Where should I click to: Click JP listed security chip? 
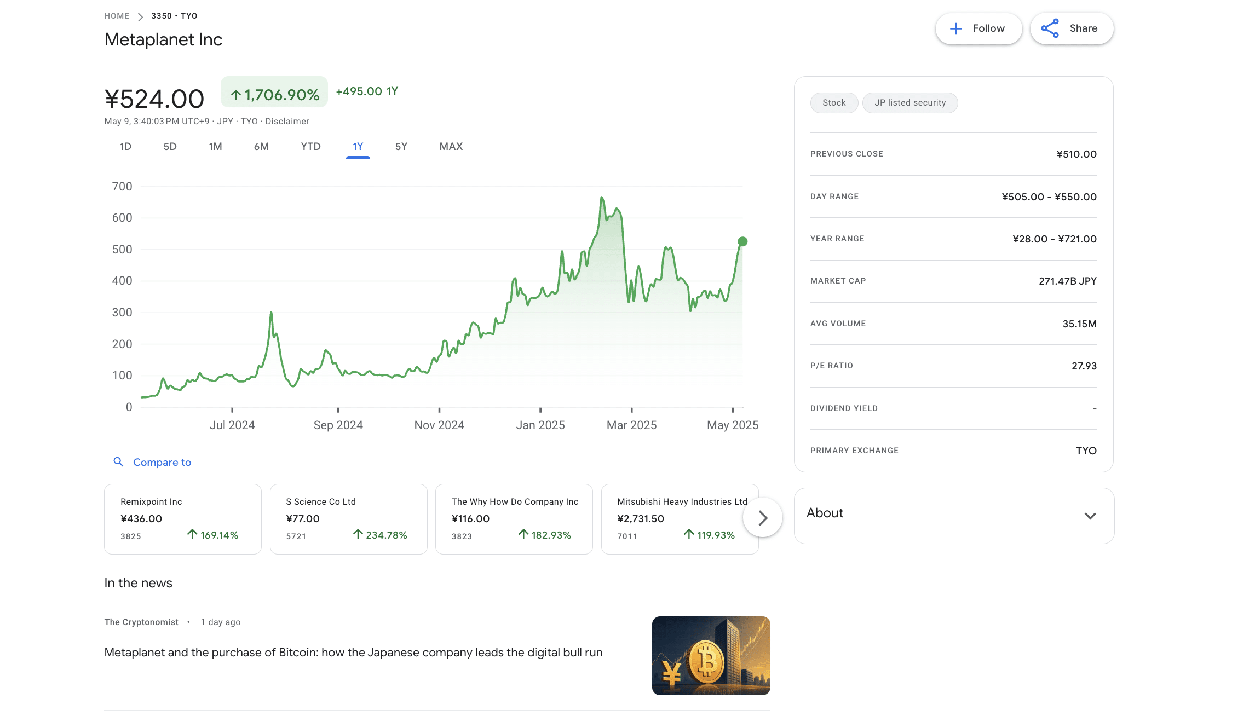coord(910,103)
